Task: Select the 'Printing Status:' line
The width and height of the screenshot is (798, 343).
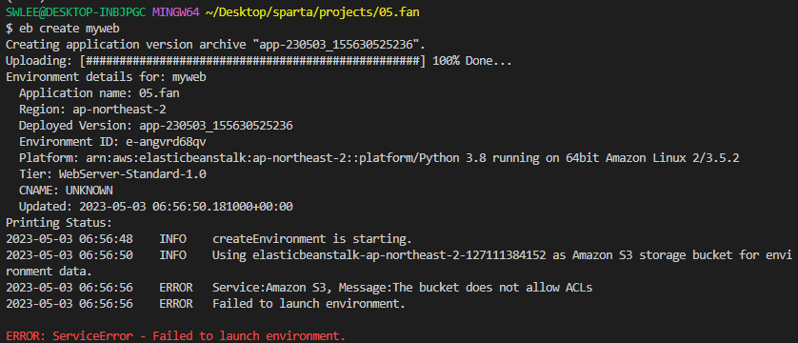Action: tap(59, 222)
